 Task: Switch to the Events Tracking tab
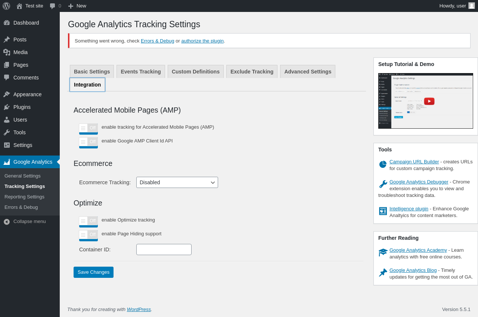pos(141,72)
